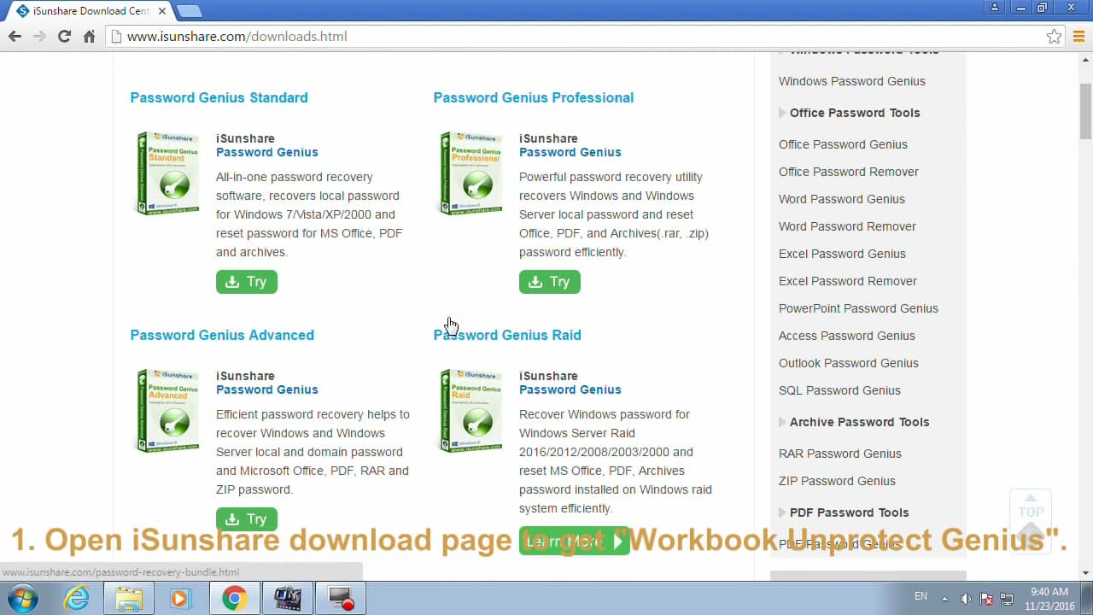Viewport: 1093px width, 615px height.
Task: Open a new browser tab
Action: 189,11
